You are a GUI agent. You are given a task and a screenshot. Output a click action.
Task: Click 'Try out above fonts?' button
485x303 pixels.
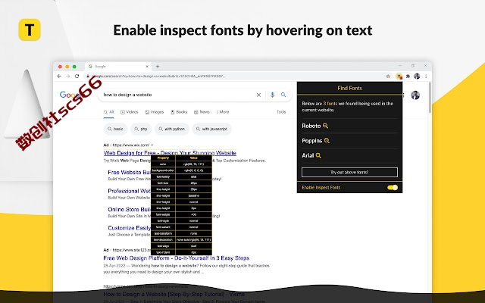349,172
